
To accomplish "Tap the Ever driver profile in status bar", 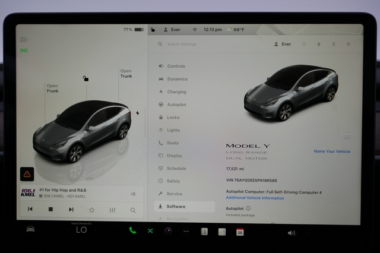I will point(172,30).
